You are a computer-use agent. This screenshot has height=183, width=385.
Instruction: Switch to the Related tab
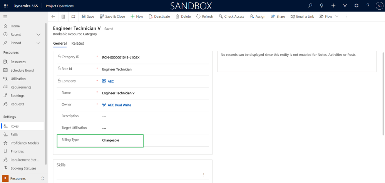tap(78, 43)
